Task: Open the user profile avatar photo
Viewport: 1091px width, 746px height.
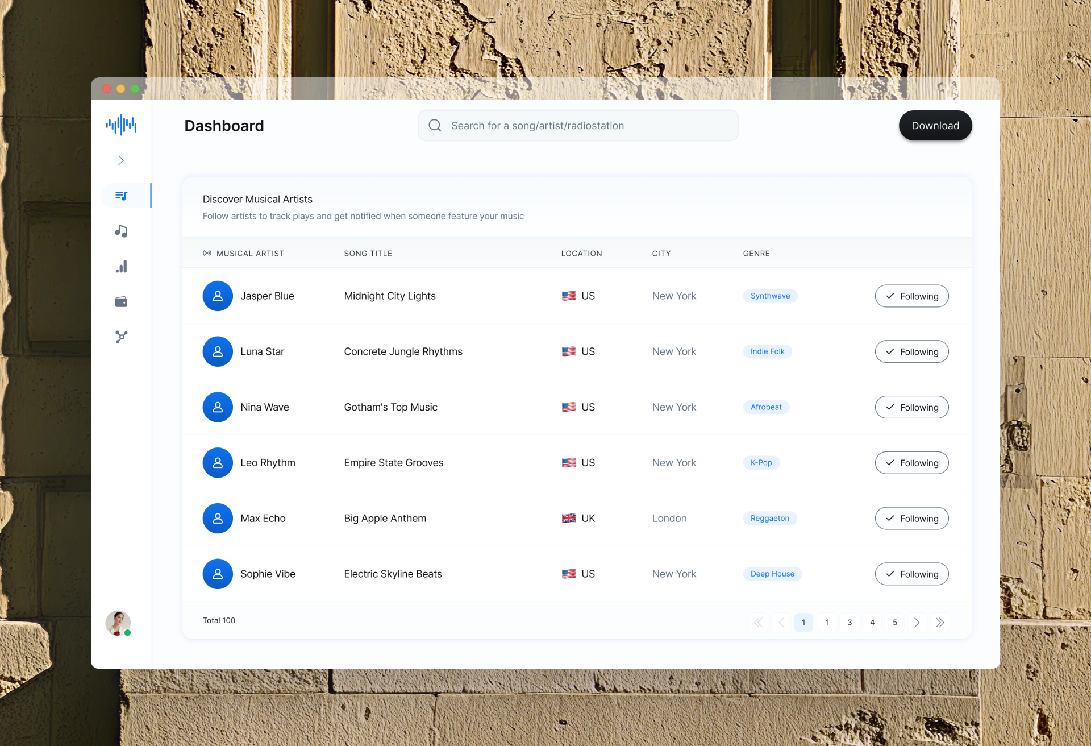Action: coord(118,623)
